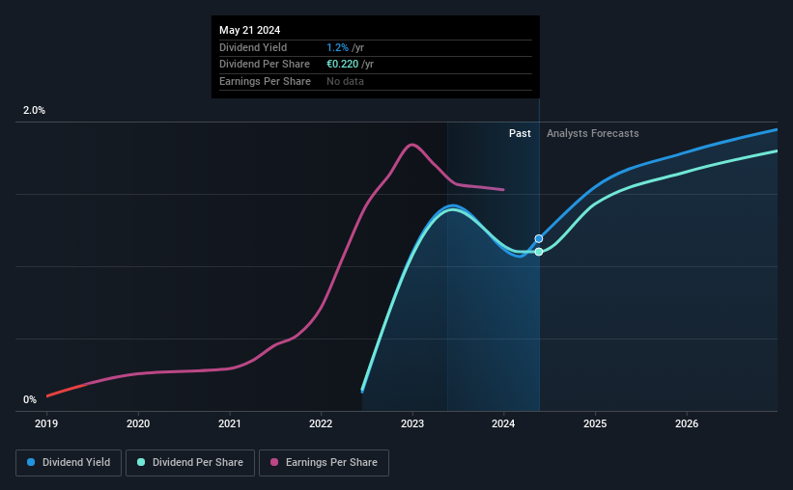Click the blue Dividend Yield data point marker
The width and height of the screenshot is (793, 490).
pyautogui.click(x=539, y=238)
